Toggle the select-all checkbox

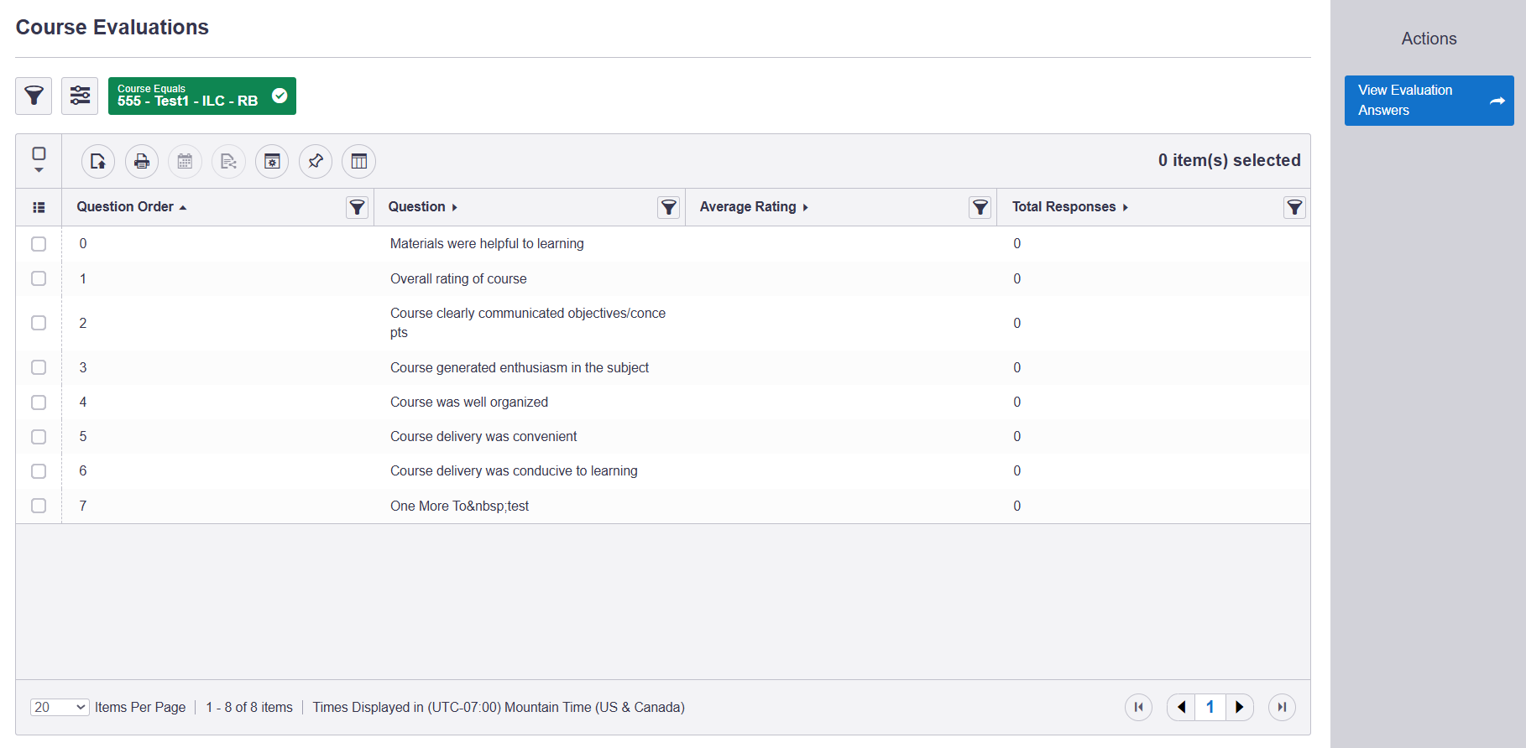[x=39, y=153]
